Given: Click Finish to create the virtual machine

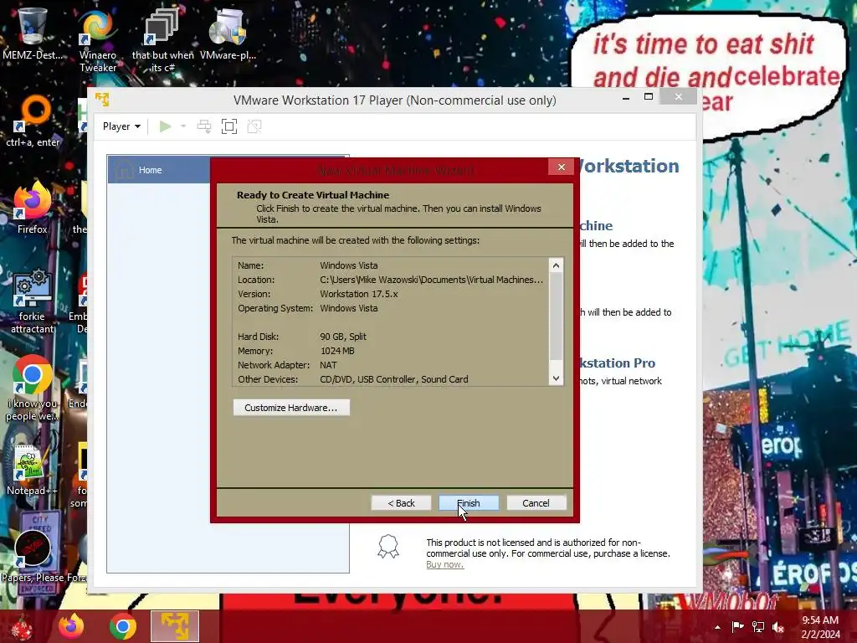Looking at the screenshot, I should [x=469, y=503].
